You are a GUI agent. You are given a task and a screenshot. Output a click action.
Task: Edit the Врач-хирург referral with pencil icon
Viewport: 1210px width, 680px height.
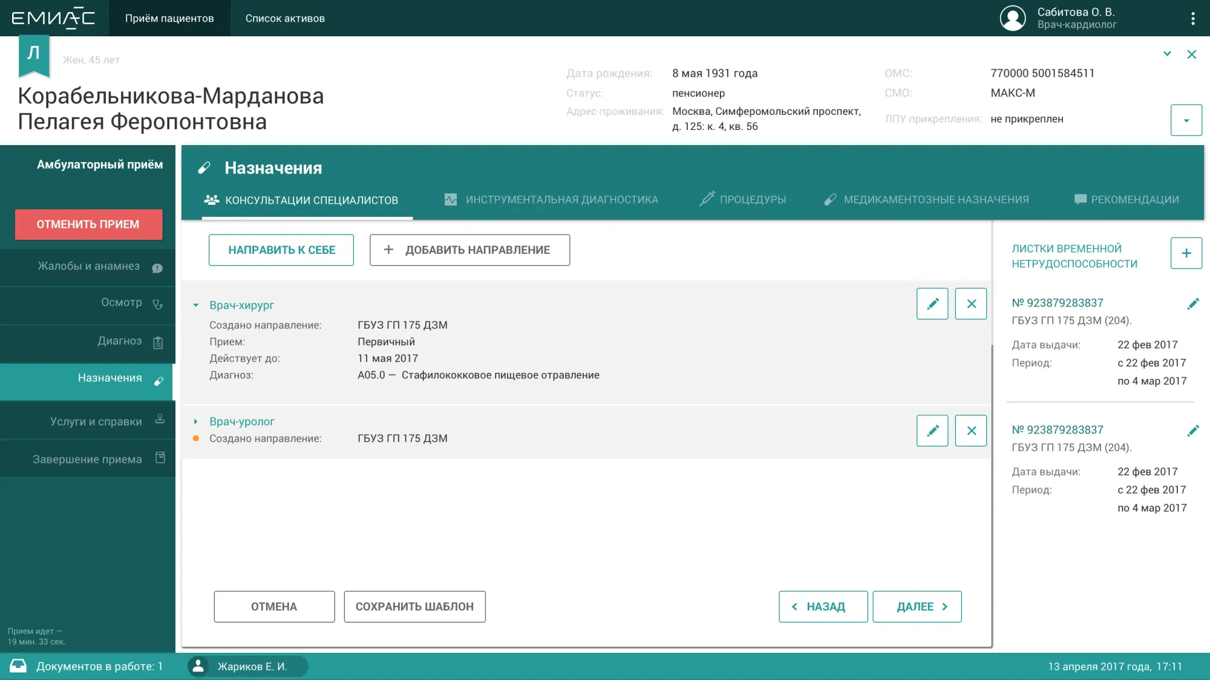point(932,303)
